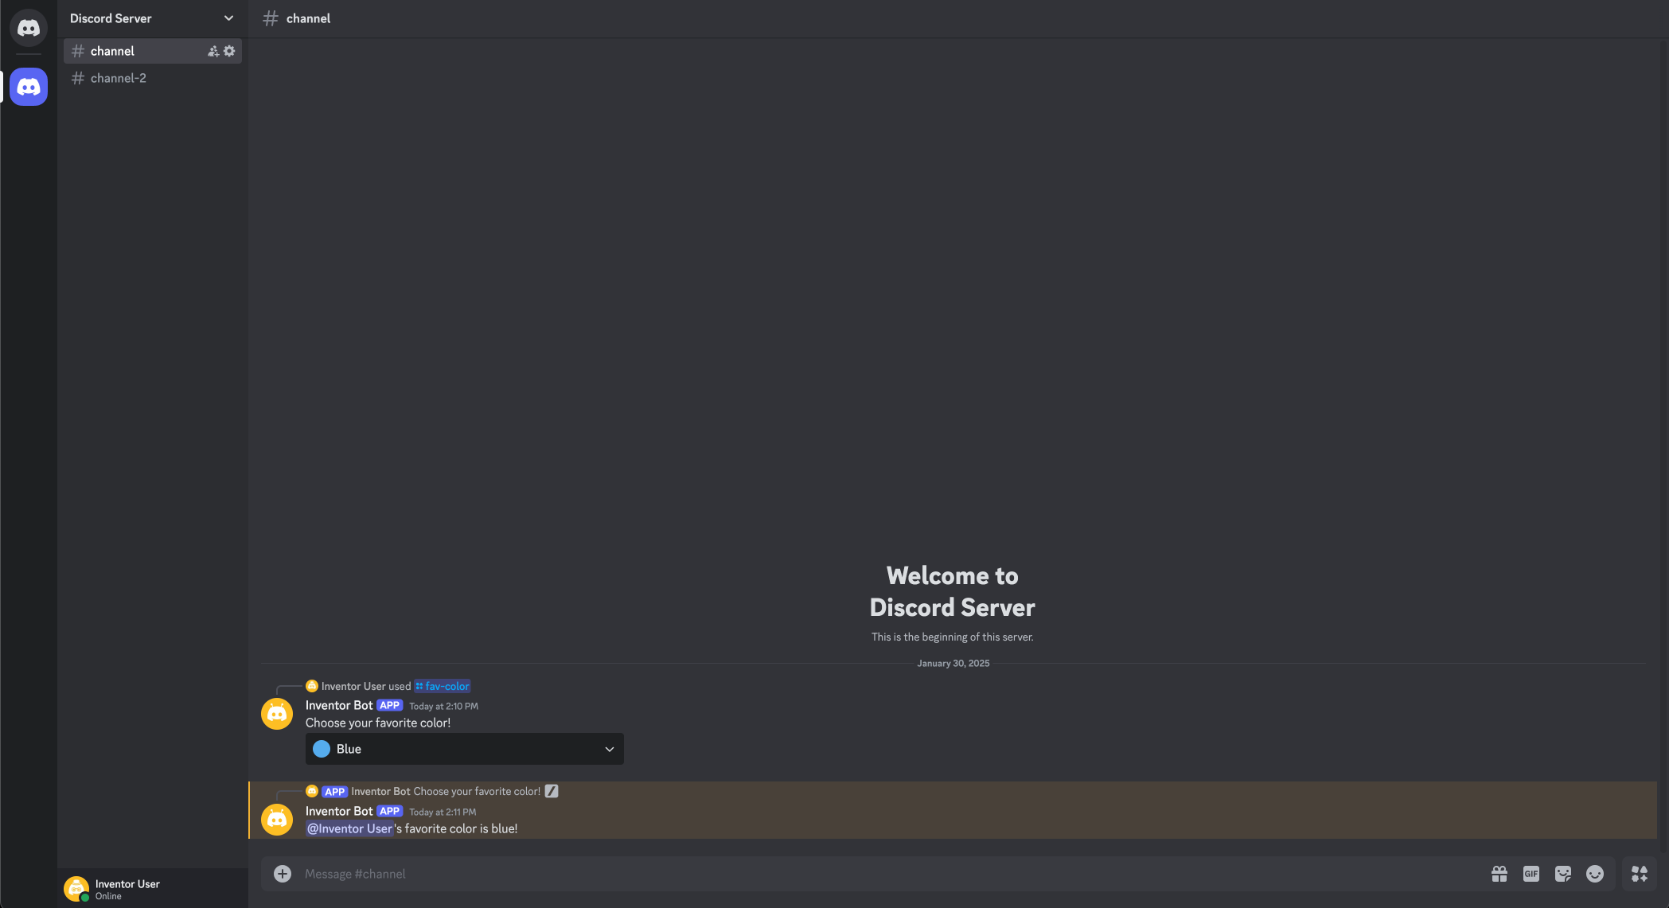Click the 'Today at 2:10 PM' timestamp
1669x908 pixels.
pos(443,706)
